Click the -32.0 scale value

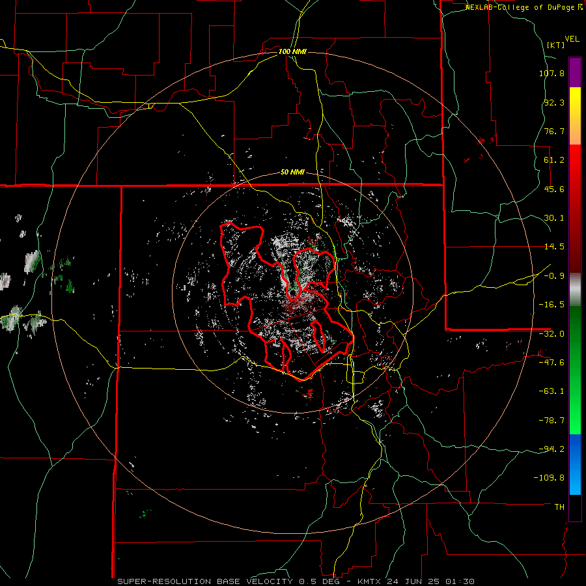(551, 334)
